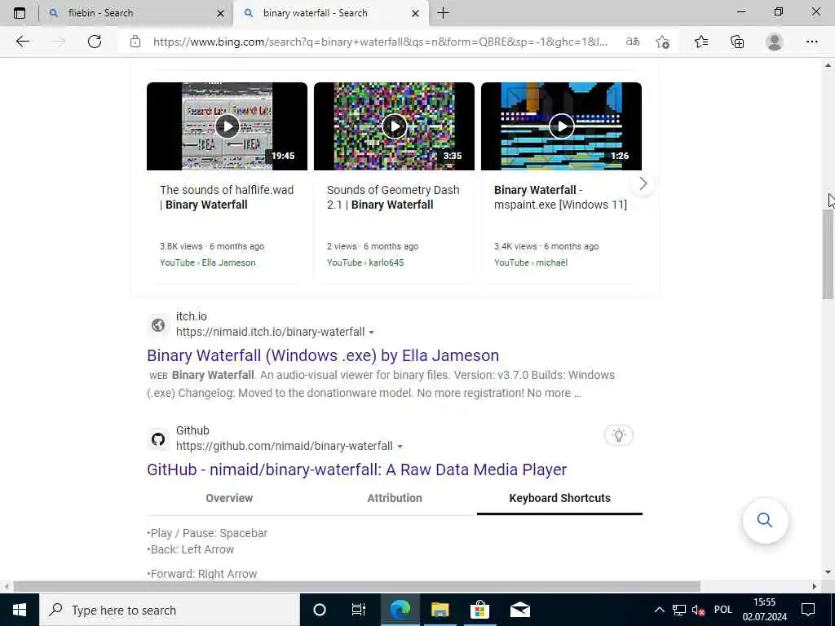Click YouTube › Ella Jameson source
Image resolution: width=835 pixels, height=626 pixels.
pyautogui.click(x=208, y=262)
